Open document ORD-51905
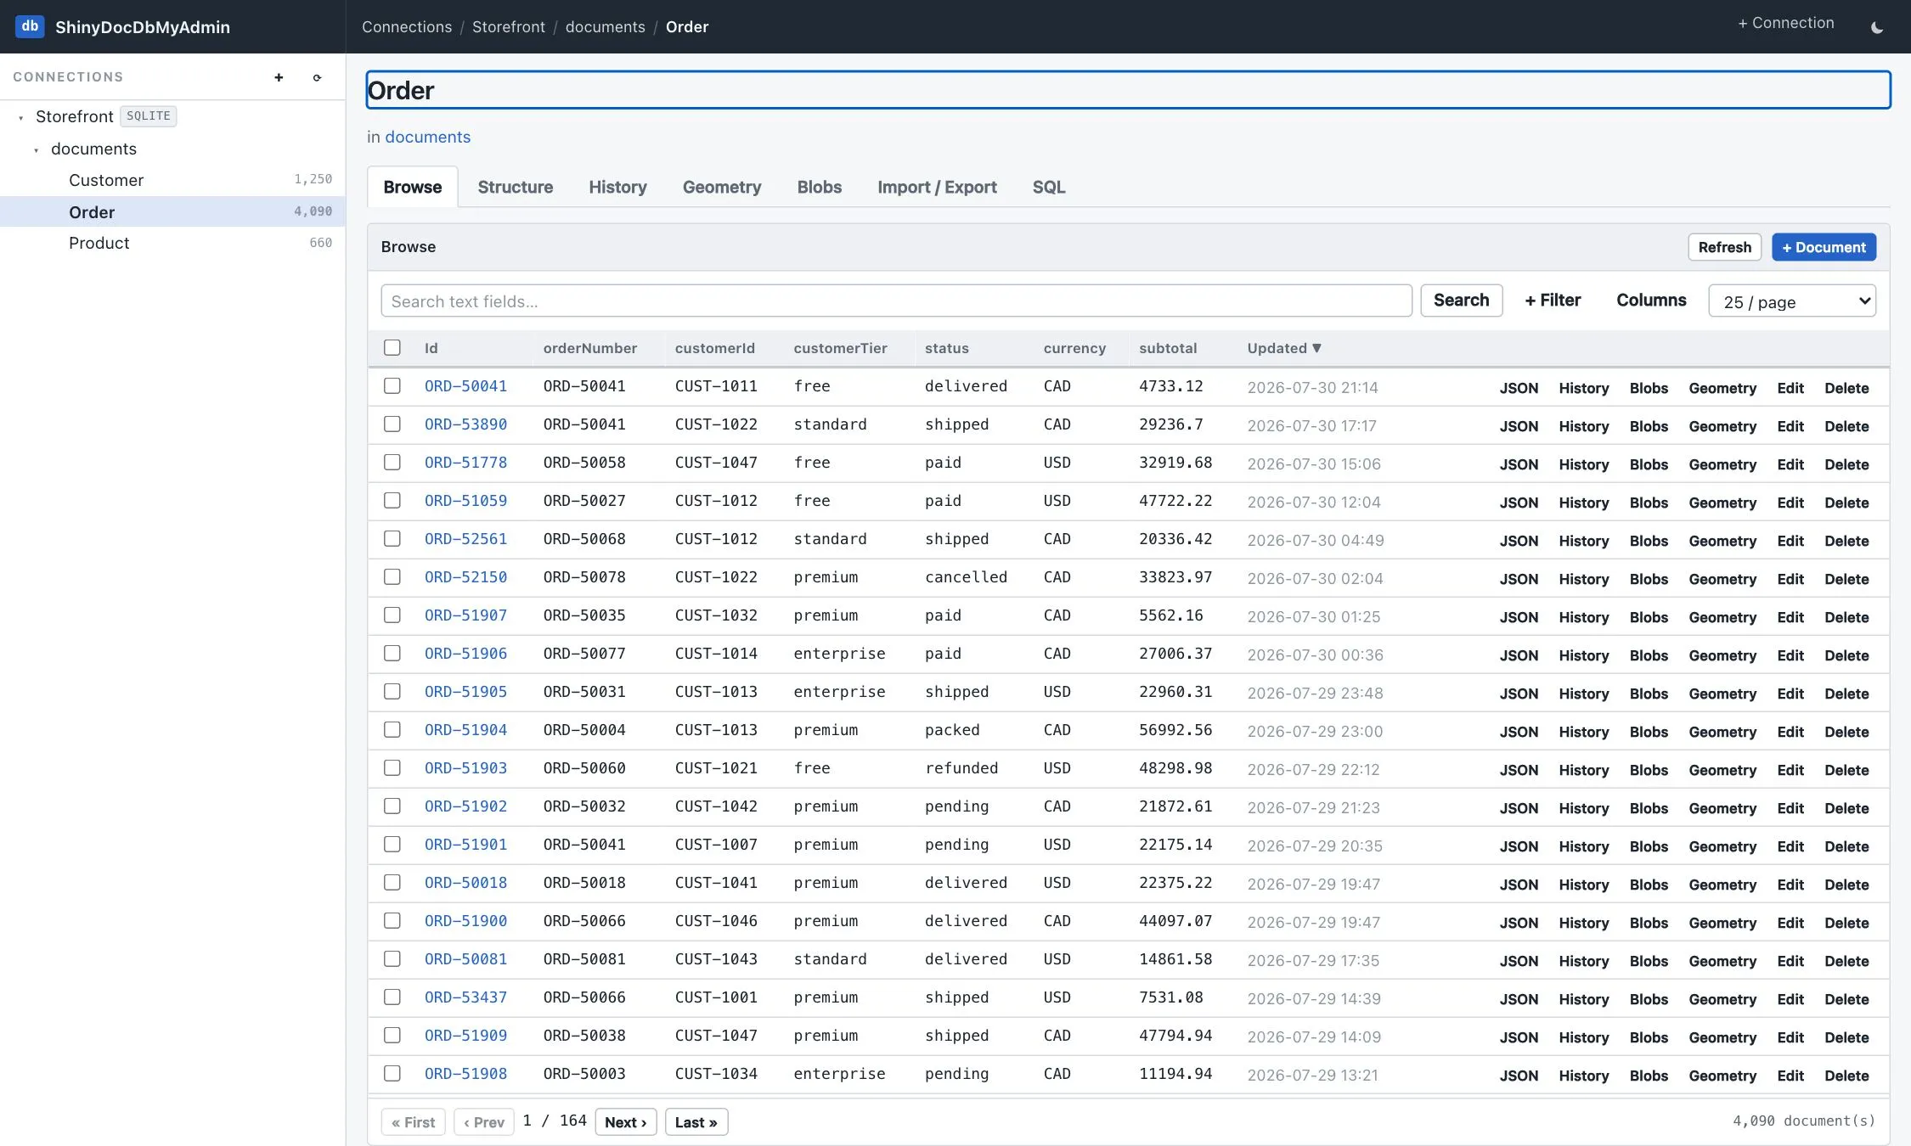The height and width of the screenshot is (1146, 1911). (465, 692)
